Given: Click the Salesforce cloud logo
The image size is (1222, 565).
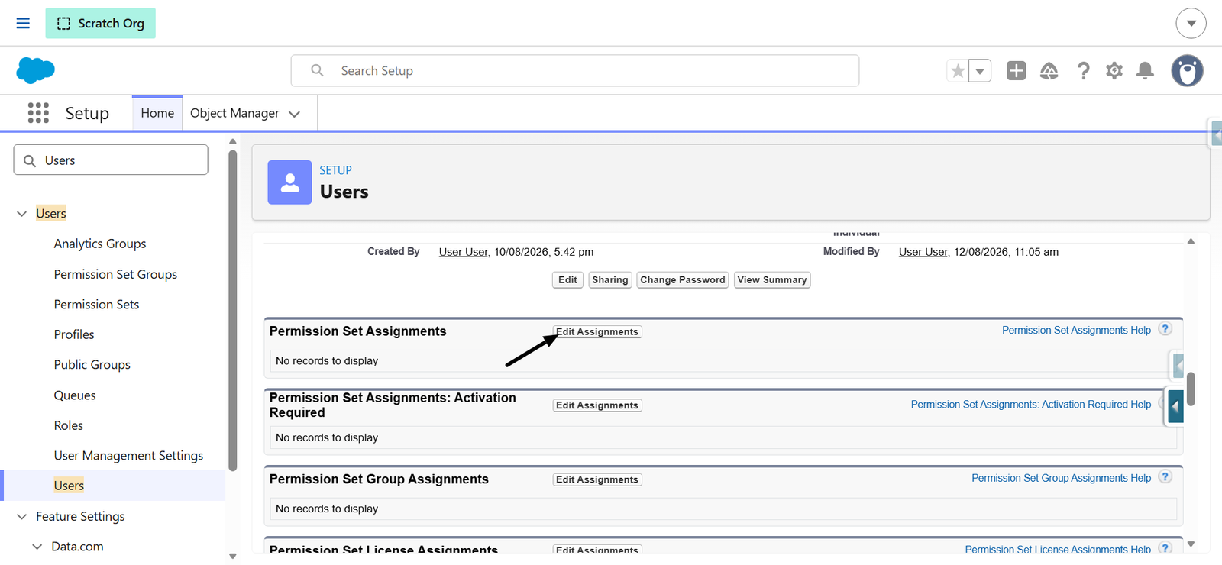Looking at the screenshot, I should pyautogui.click(x=35, y=70).
